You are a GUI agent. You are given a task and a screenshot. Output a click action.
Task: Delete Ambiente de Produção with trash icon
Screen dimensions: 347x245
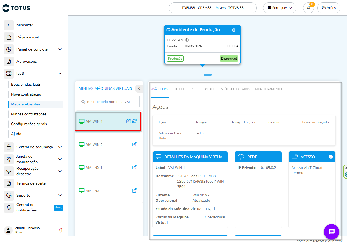coord(234,30)
